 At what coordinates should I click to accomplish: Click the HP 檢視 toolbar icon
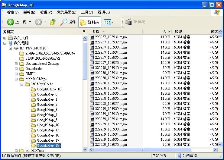pyautogui.click(x=135, y=22)
